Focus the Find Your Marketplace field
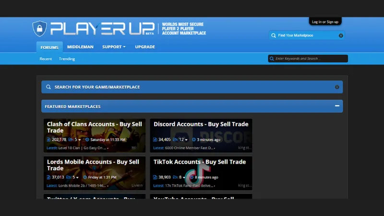 tap(307, 36)
